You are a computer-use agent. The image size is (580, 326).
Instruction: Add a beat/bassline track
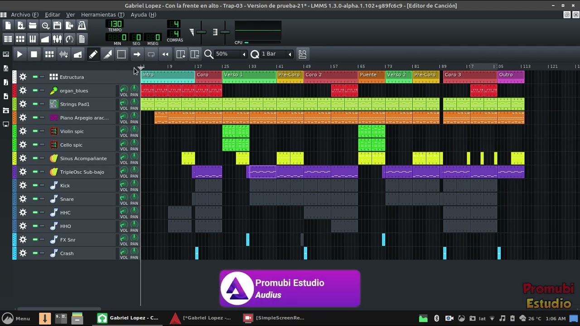pyautogui.click(x=49, y=54)
